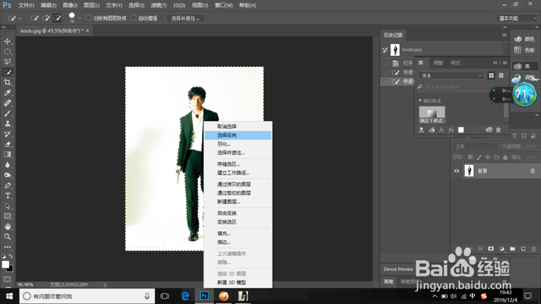Open Device Preview panel
The height and width of the screenshot is (304, 541).
(398, 269)
